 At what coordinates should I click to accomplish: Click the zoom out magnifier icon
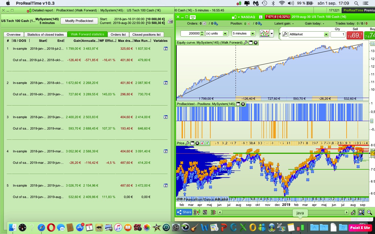(369, 213)
